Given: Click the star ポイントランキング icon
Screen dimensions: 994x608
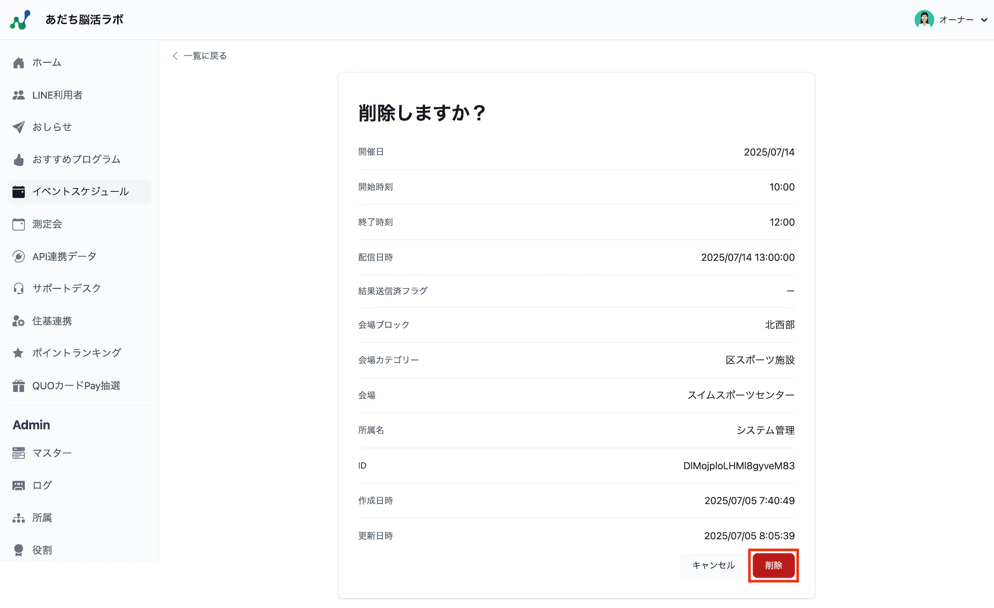Looking at the screenshot, I should pos(18,353).
